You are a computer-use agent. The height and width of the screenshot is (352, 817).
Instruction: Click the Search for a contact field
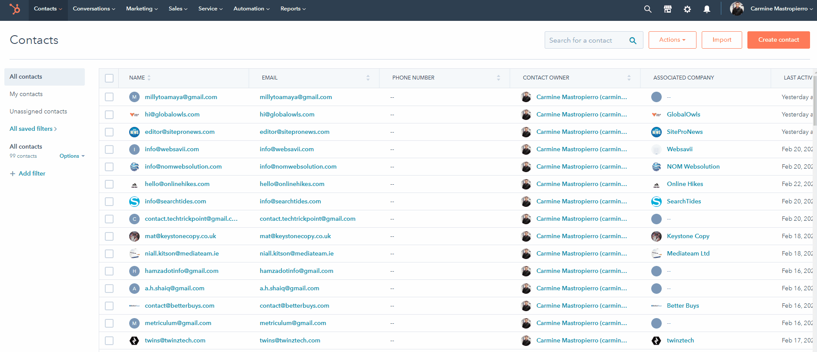coord(594,40)
